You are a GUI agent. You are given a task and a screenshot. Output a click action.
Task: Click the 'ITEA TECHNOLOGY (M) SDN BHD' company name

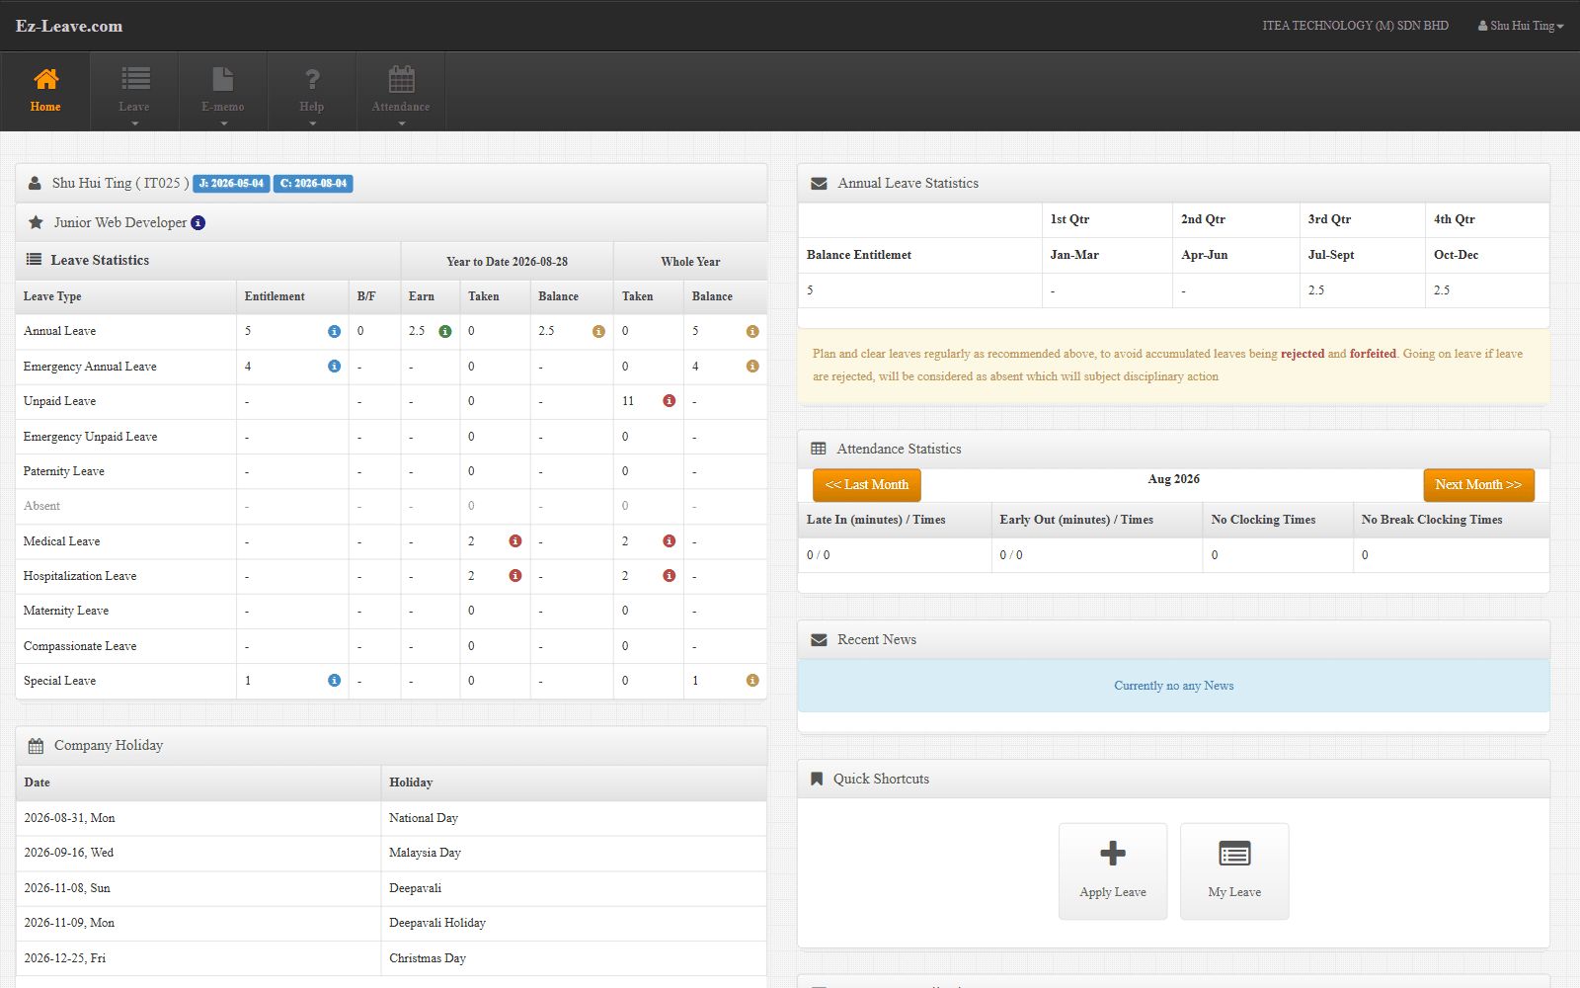coord(1356,26)
